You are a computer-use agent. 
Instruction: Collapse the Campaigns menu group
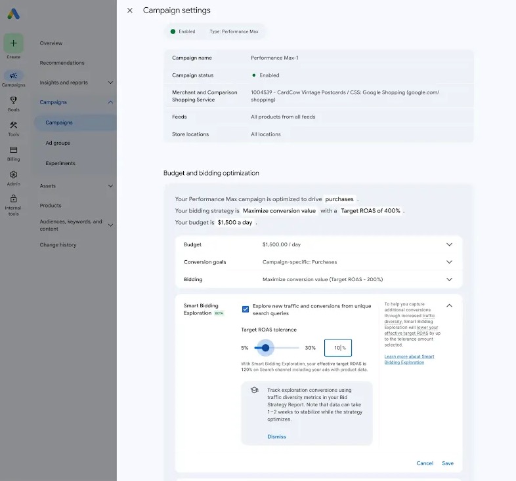click(x=110, y=102)
